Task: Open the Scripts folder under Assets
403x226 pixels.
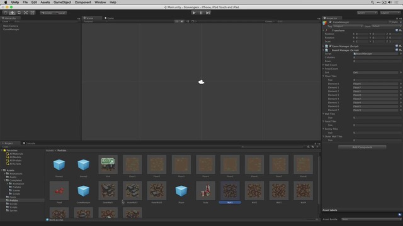Action: [x=13, y=207]
